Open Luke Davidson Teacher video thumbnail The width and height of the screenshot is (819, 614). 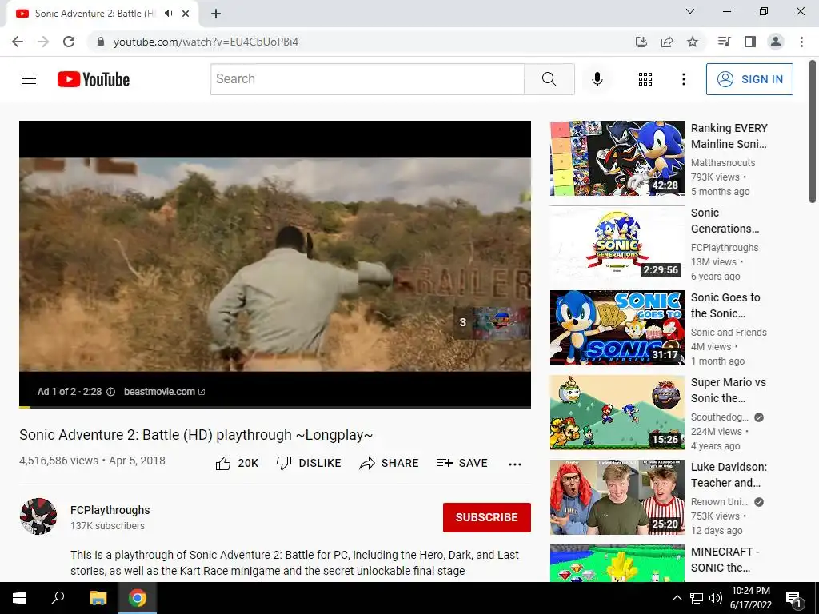click(617, 497)
